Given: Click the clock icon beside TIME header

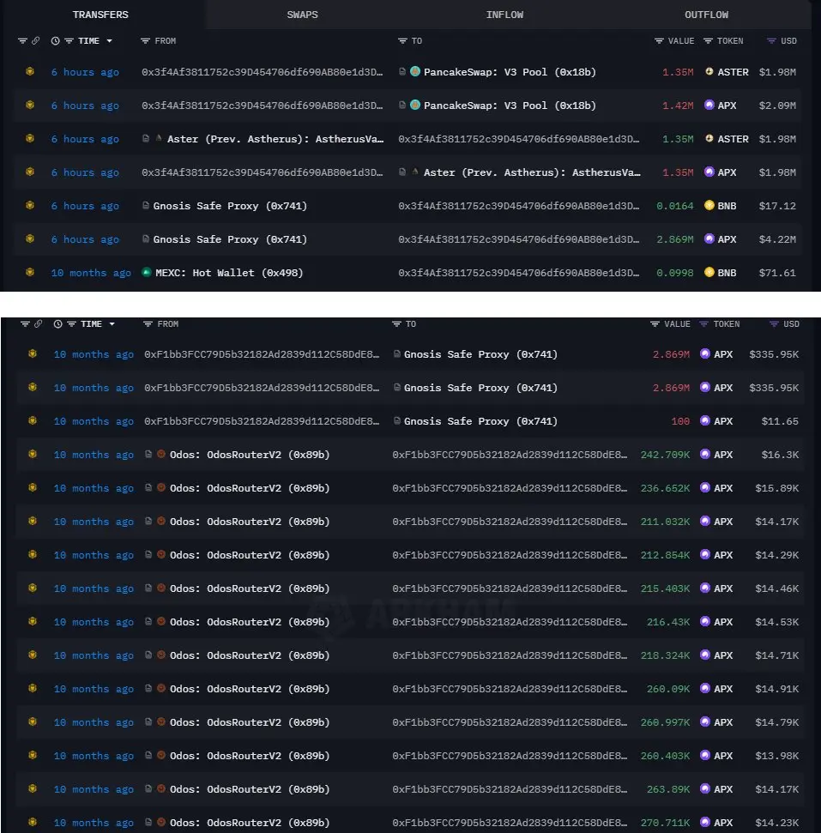Looking at the screenshot, I should pyautogui.click(x=55, y=41).
